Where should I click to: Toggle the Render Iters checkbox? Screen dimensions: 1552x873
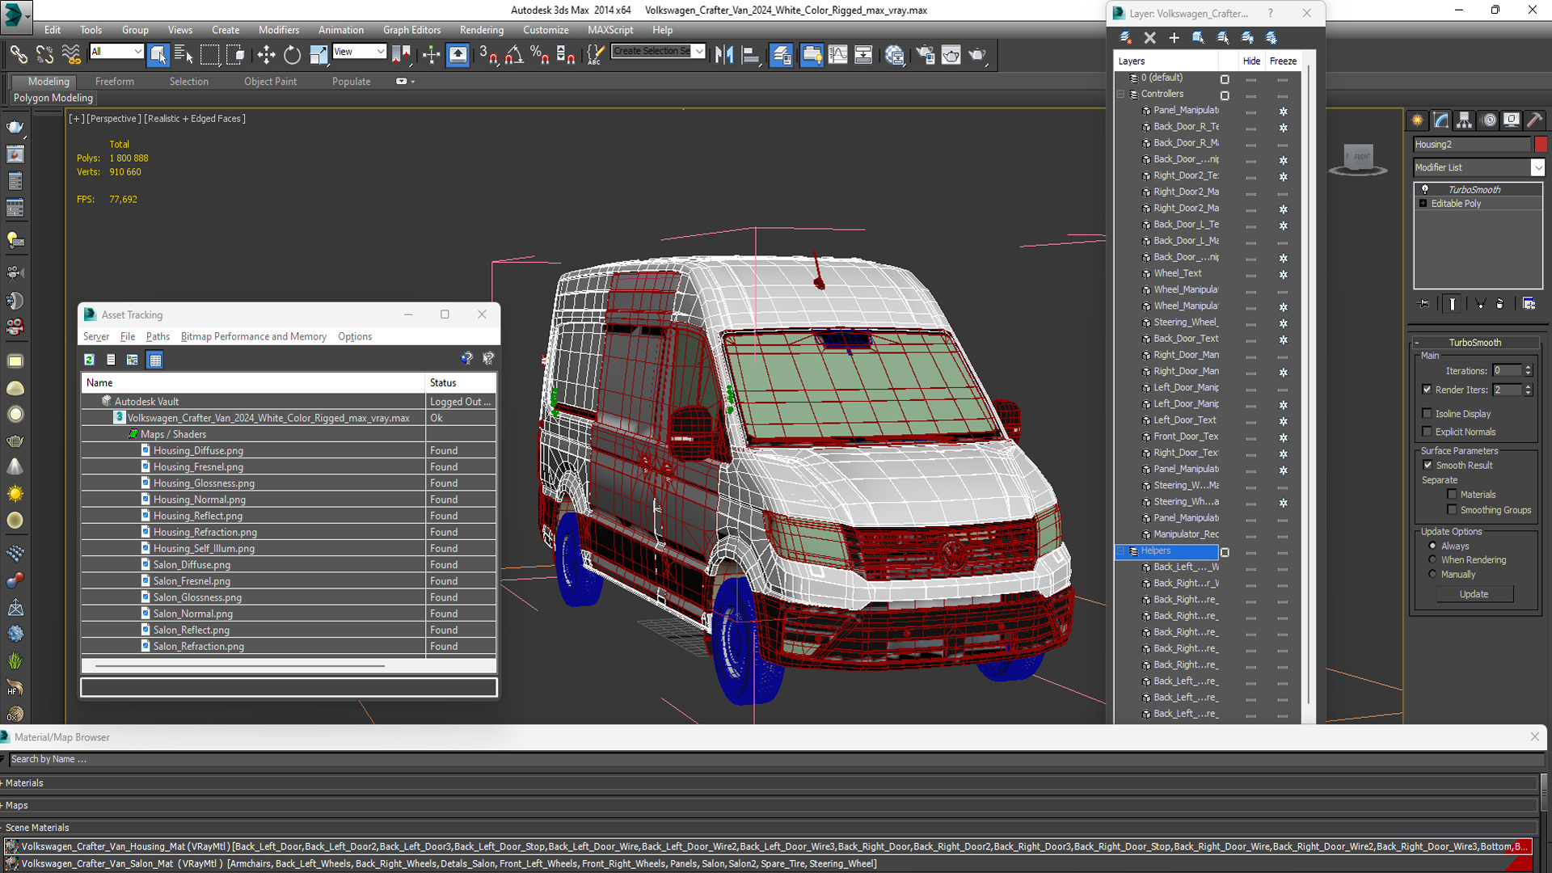click(1427, 390)
